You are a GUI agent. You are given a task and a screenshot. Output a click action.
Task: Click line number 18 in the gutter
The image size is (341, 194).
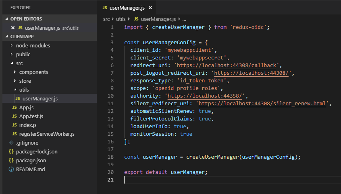110,157
